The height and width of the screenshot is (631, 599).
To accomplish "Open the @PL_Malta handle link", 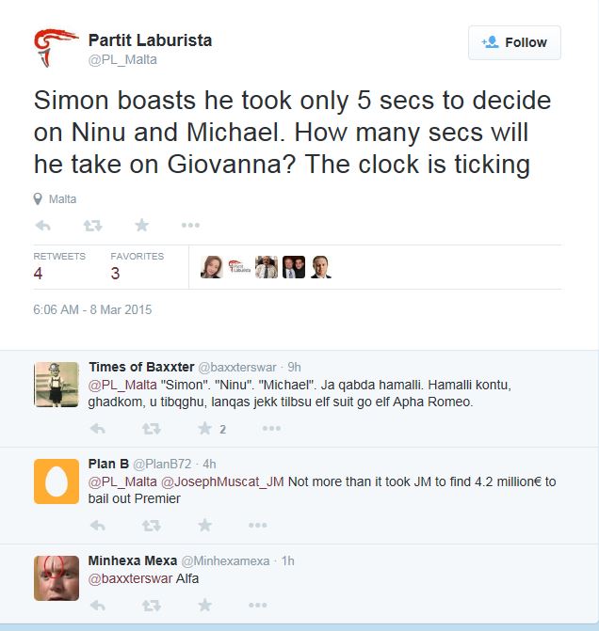I will tap(122, 59).
